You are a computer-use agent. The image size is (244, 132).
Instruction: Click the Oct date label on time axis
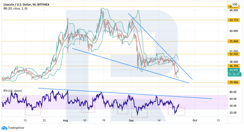pyautogui.click(x=194, y=120)
